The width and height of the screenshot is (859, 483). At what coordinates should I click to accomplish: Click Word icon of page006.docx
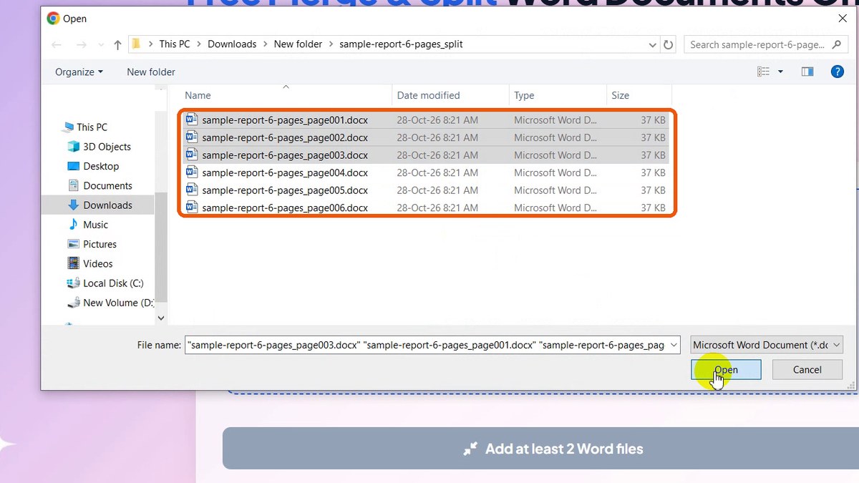pos(191,208)
